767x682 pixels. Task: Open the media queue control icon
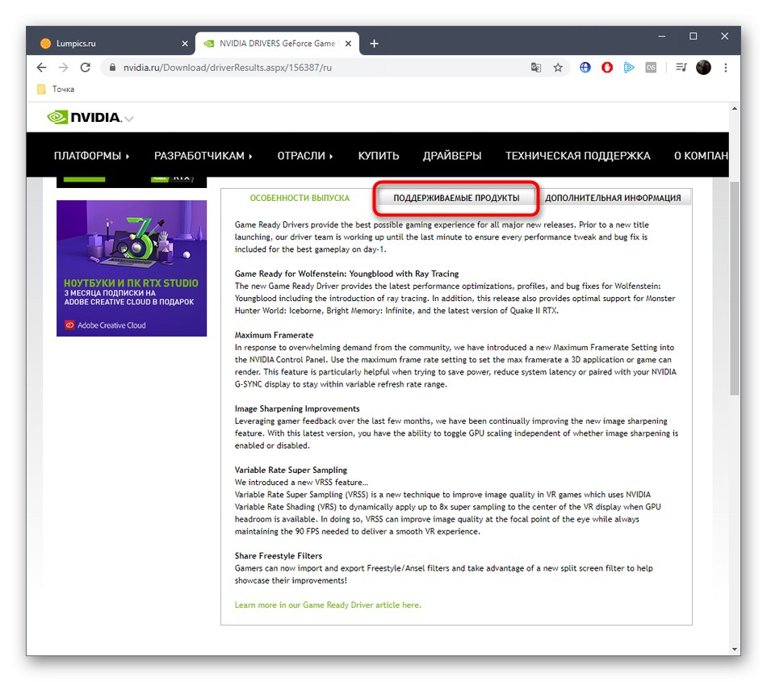coord(681,68)
